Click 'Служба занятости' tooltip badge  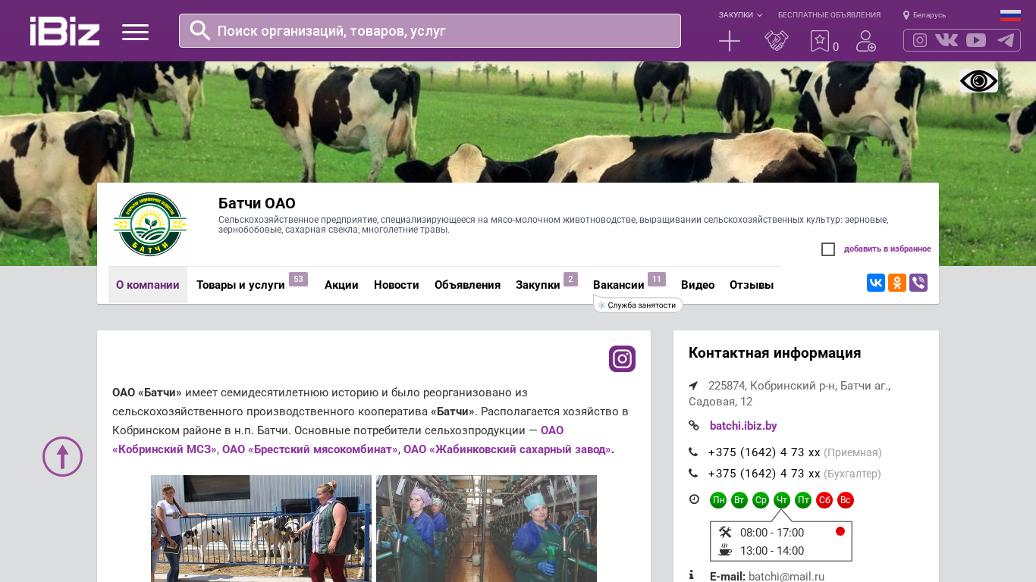click(x=638, y=305)
